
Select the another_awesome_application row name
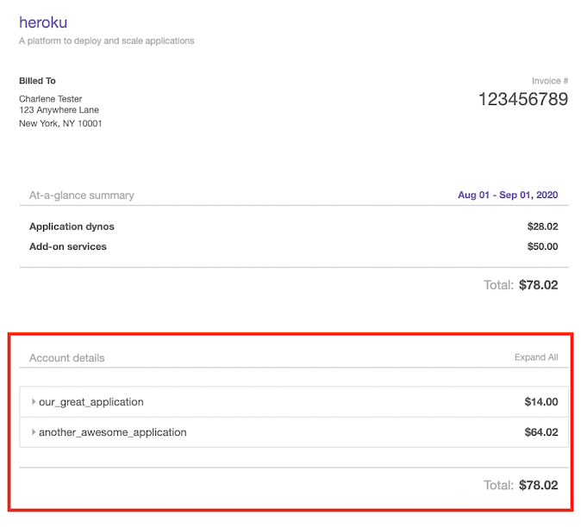click(112, 432)
